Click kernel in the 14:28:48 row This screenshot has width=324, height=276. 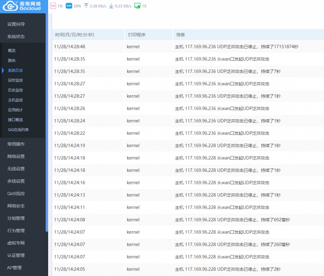(x=133, y=47)
